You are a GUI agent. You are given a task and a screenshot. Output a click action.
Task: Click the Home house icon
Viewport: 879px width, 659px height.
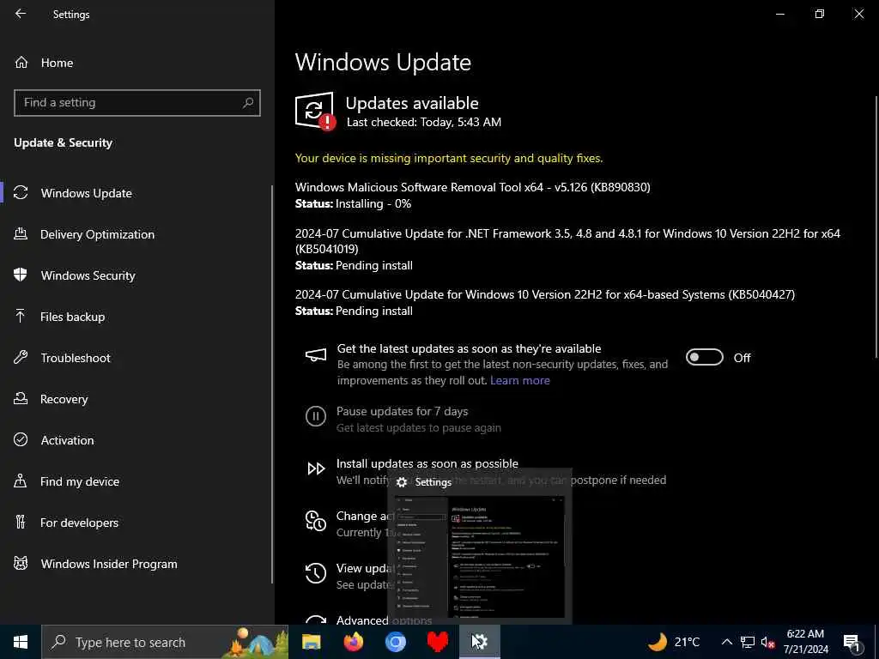[x=21, y=62]
